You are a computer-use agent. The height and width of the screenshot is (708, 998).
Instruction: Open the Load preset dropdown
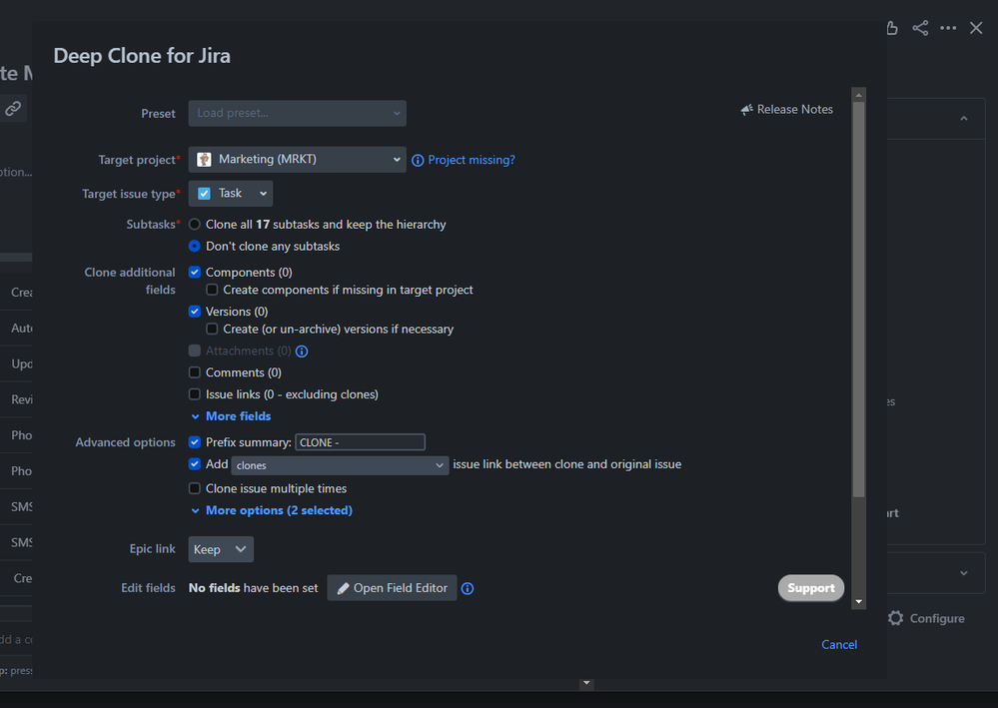pyautogui.click(x=298, y=113)
